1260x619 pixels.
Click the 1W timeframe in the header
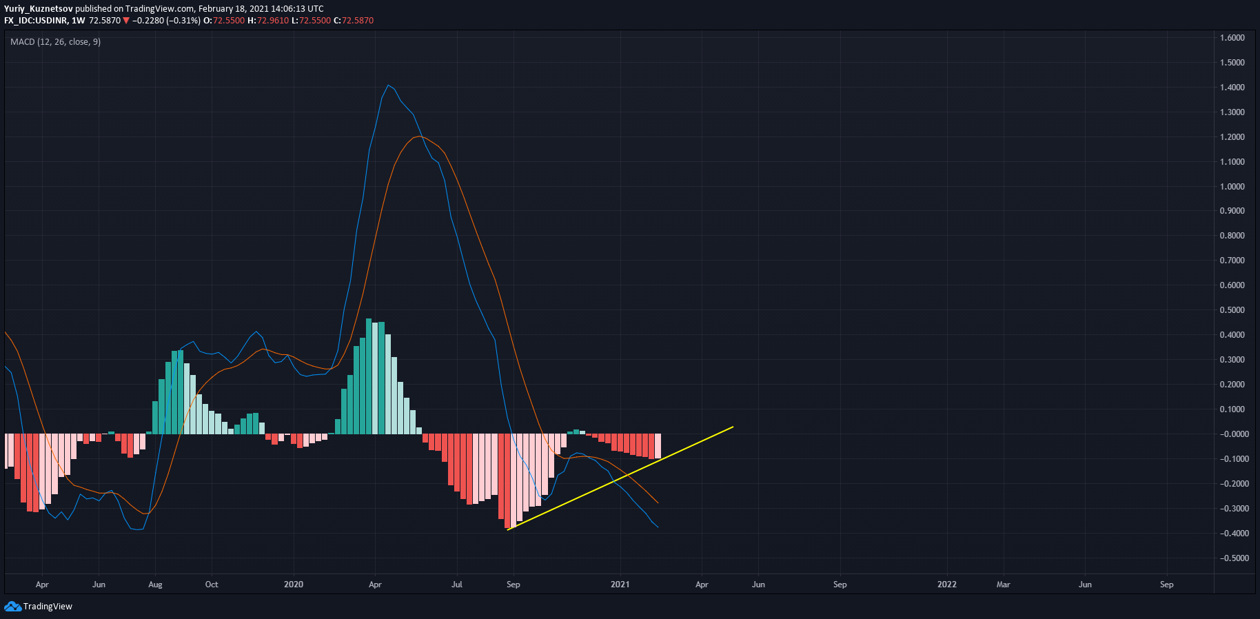coord(79,21)
